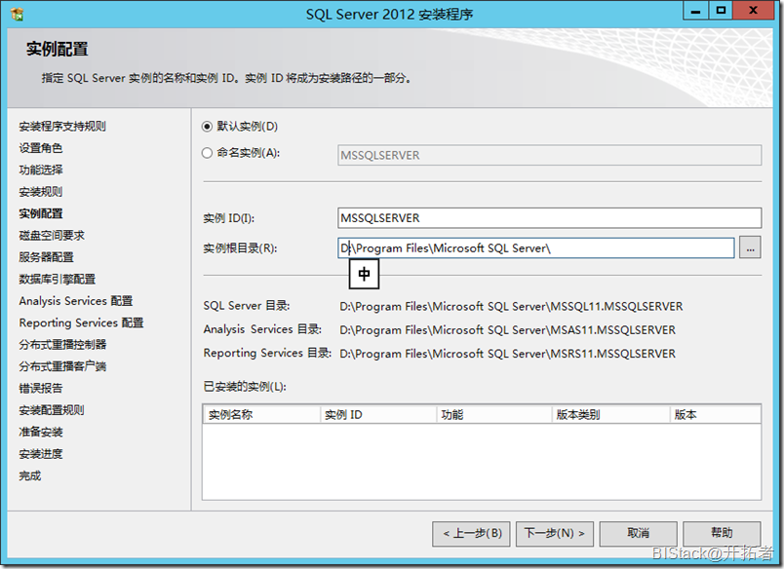Click the 实例 ID column header

[378, 415]
